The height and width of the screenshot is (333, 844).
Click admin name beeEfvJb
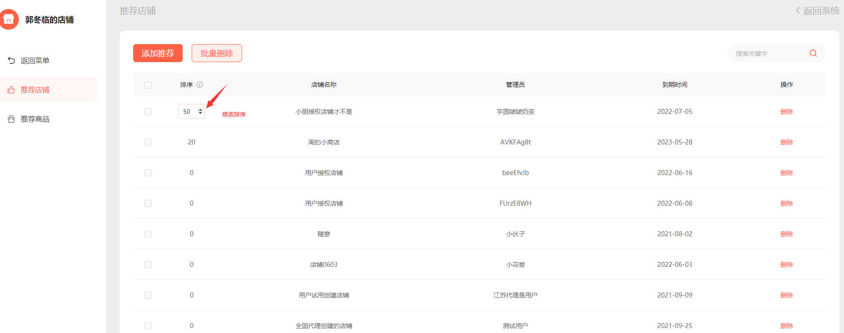click(516, 173)
